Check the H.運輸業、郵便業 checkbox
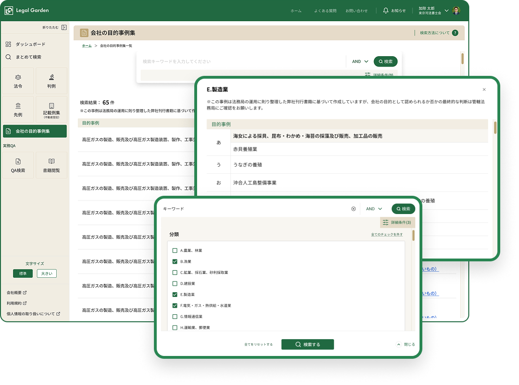This screenshot has width=519, height=385. tap(175, 327)
